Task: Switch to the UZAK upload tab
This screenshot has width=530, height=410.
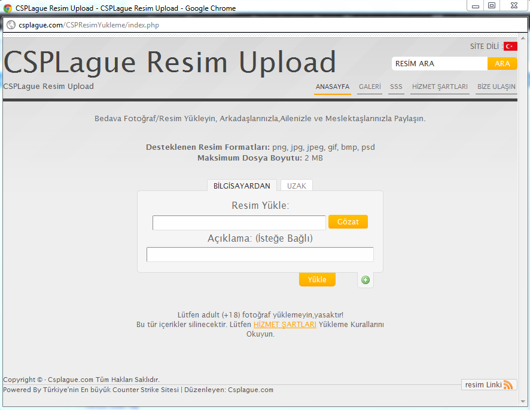Action: click(297, 186)
